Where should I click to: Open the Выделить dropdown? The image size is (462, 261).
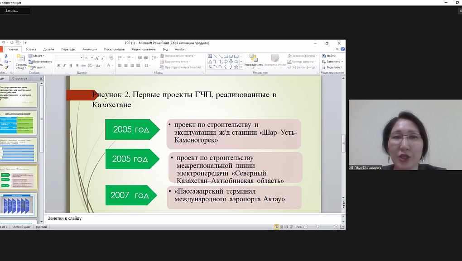[332, 67]
